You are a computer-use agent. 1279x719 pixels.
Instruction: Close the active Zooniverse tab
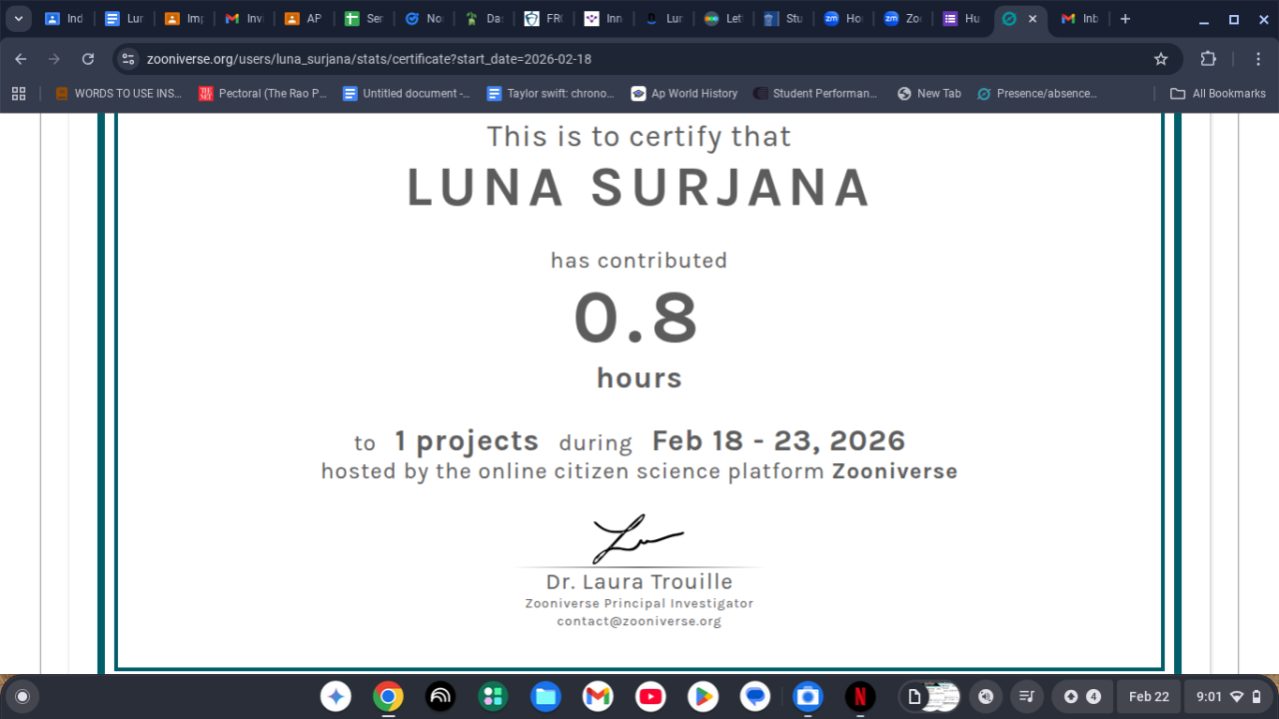tap(1032, 19)
